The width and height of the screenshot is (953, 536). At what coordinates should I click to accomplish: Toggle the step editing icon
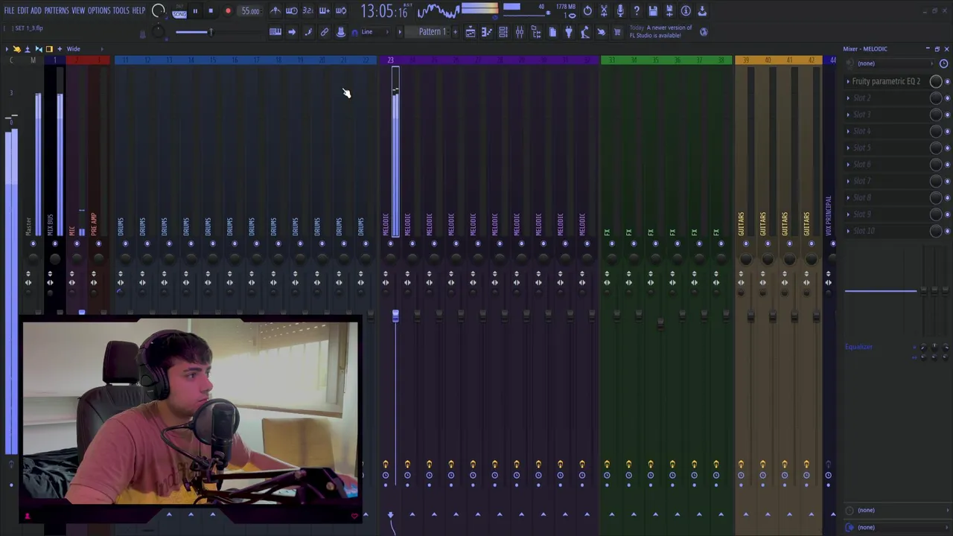click(x=308, y=32)
